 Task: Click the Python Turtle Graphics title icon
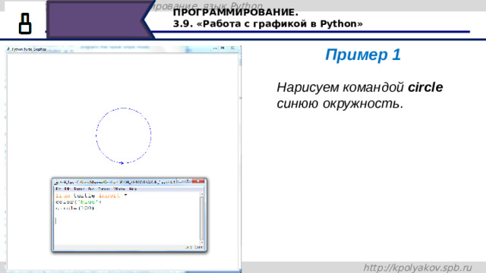[x=8, y=49]
